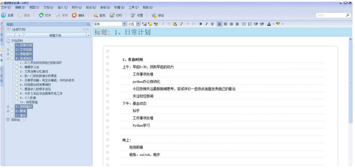Click the search magnifier in search box

click(347, 15)
